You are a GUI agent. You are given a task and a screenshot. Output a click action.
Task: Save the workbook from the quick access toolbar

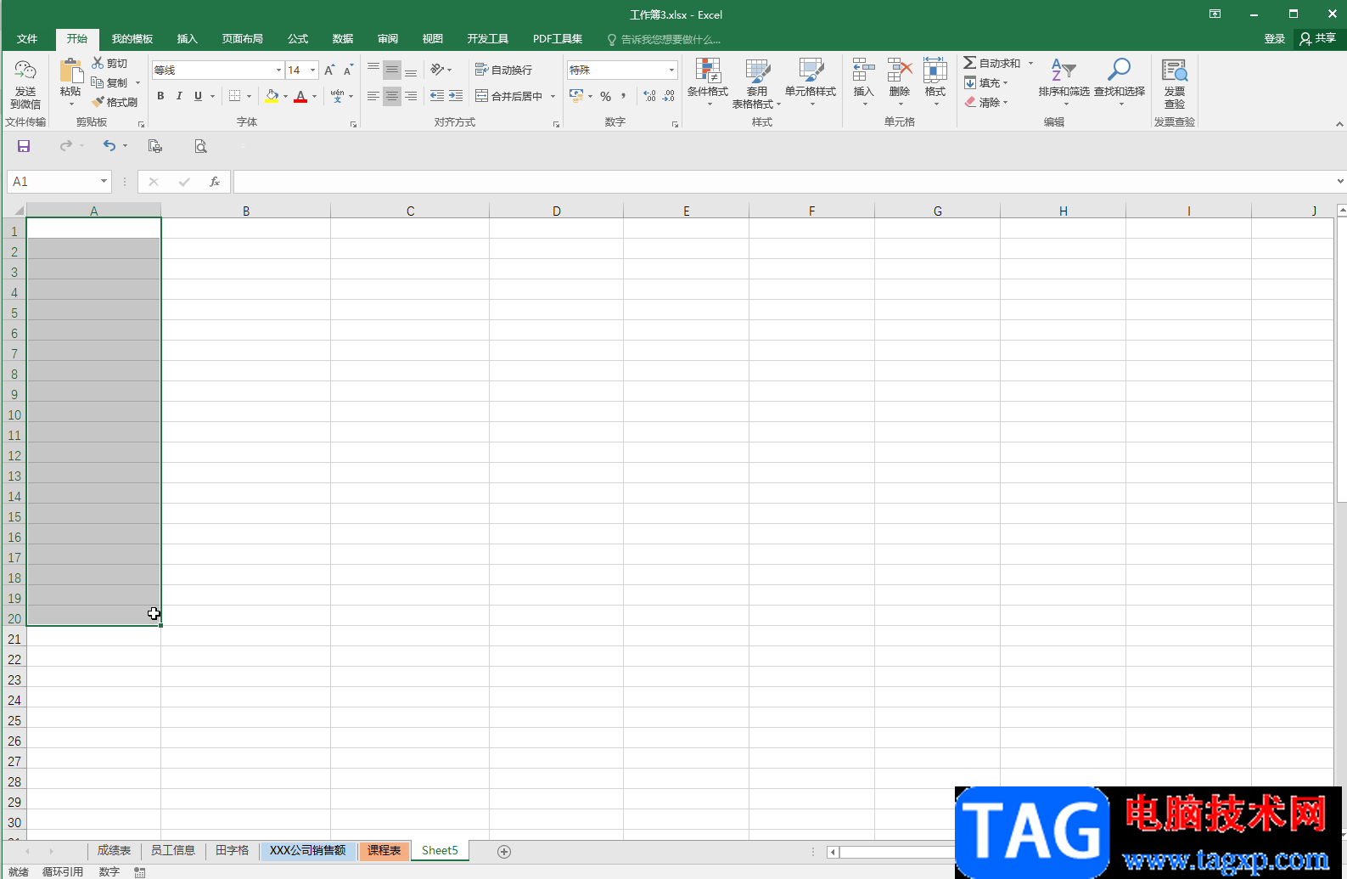tap(24, 146)
